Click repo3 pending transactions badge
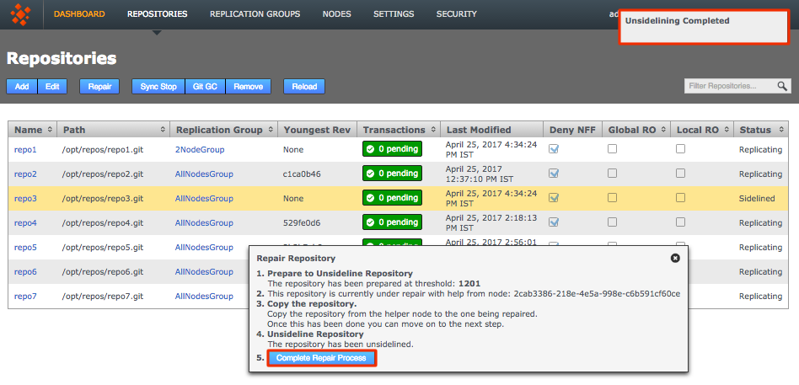799x385 pixels. [x=392, y=198]
